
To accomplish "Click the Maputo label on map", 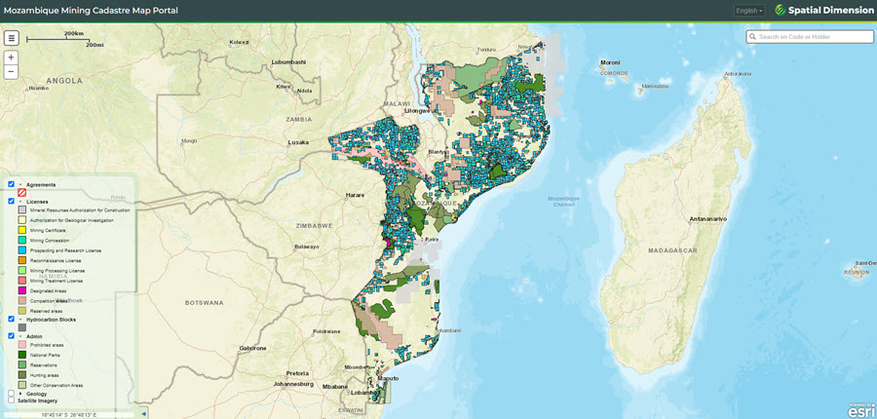I will point(388,379).
